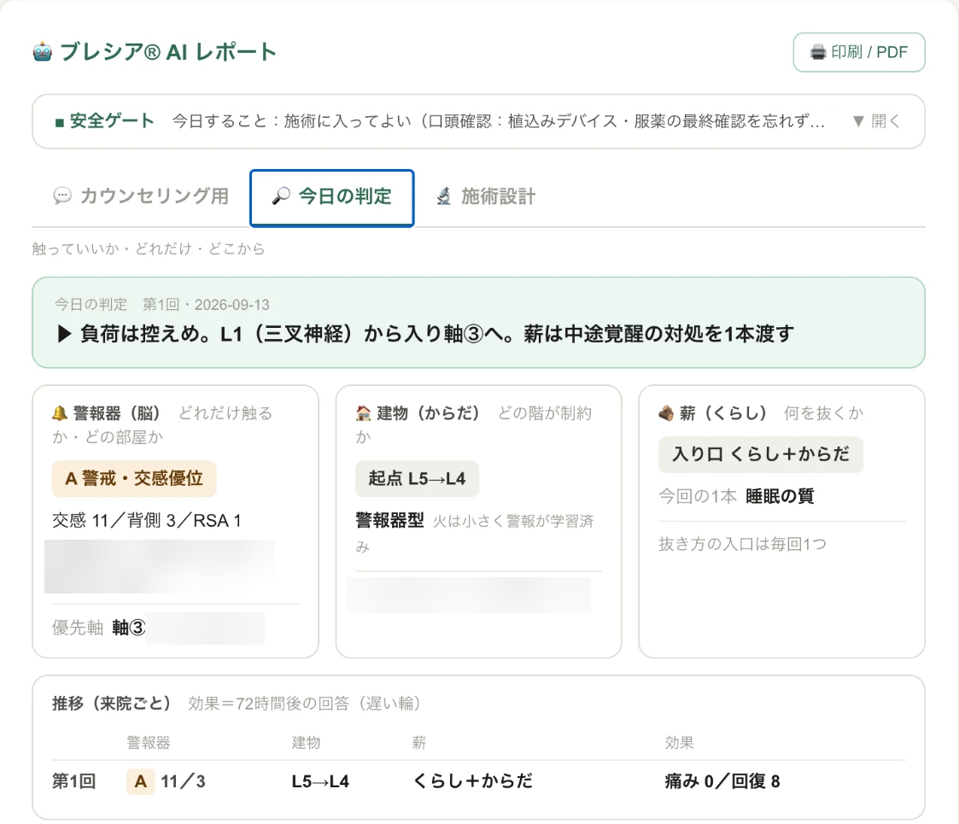Image resolution: width=959 pixels, height=824 pixels.
Task: Click the 触っていいか・どれだけ・どこから subtitle
Action: coord(149,248)
